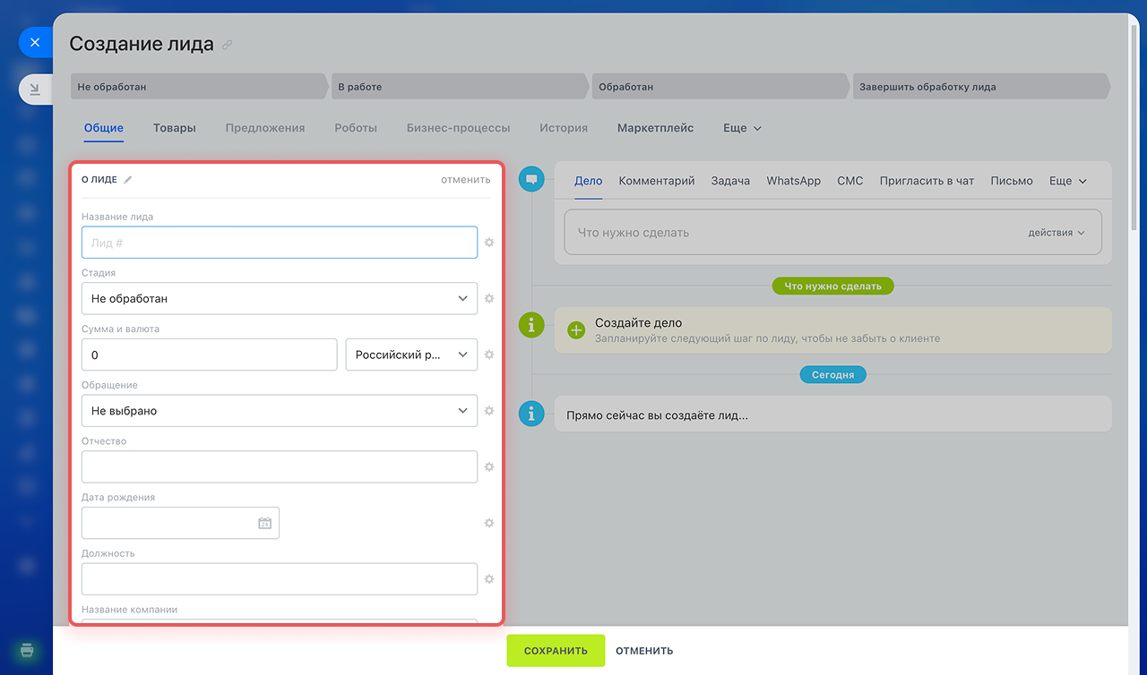Select СМС tab in timeline
This screenshot has height=675, width=1147.
pyautogui.click(x=850, y=181)
